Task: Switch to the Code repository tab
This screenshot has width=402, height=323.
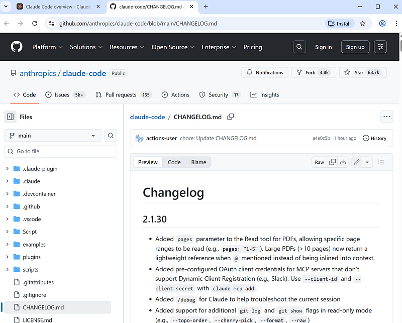Action: [25, 95]
